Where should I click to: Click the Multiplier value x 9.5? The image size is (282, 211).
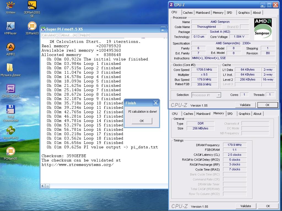click(204, 74)
